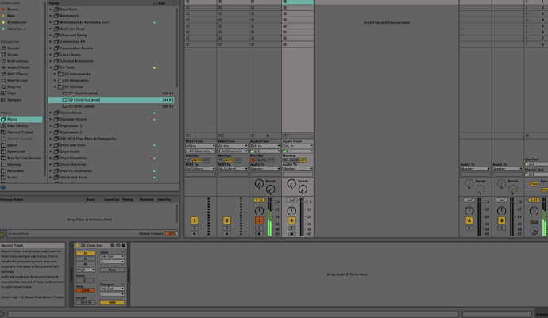Open return A Audio To dropdown
Screen dimensions: 548x318
click(x=475, y=169)
